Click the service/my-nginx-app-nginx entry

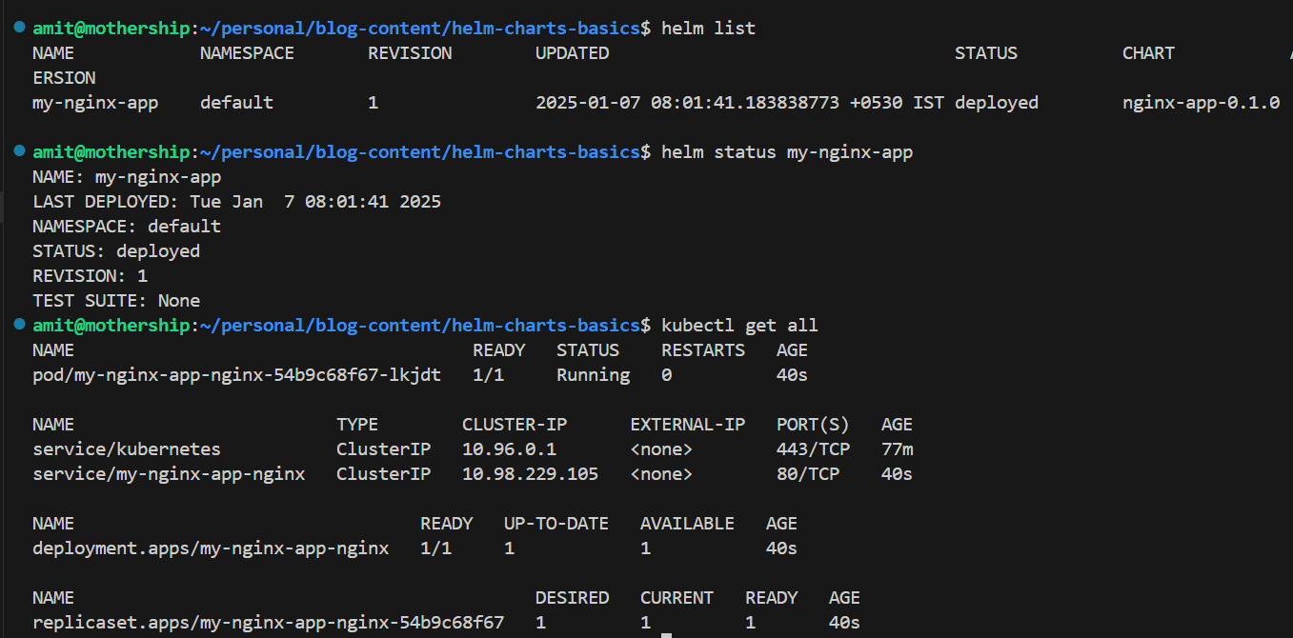click(169, 474)
